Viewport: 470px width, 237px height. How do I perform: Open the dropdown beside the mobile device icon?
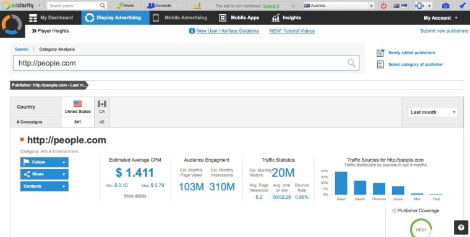(x=430, y=6)
